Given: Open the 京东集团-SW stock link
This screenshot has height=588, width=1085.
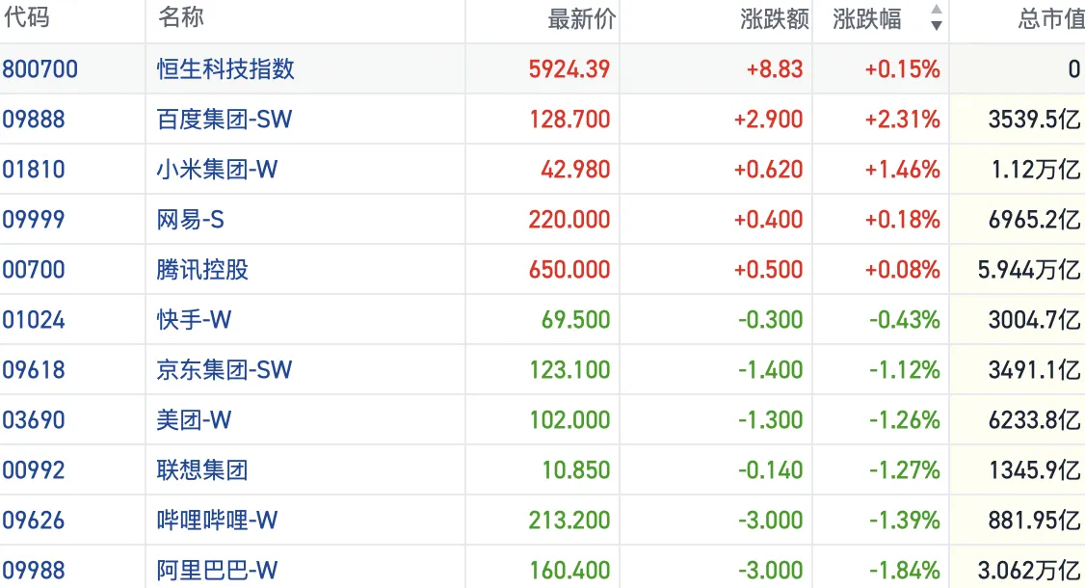Looking at the screenshot, I should [x=225, y=370].
